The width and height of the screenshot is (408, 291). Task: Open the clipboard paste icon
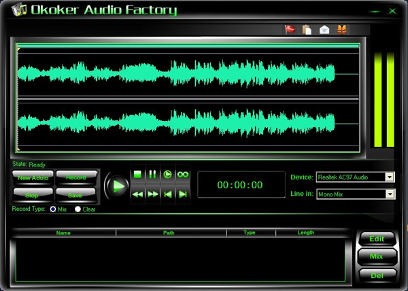click(x=307, y=30)
